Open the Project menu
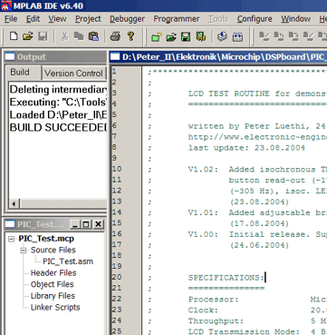Screen dimensions: 327x335 point(88,19)
